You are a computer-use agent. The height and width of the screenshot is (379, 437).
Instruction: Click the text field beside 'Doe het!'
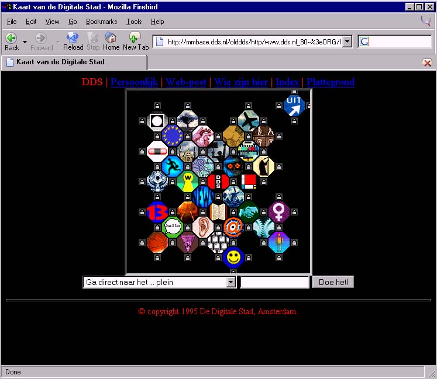point(274,283)
